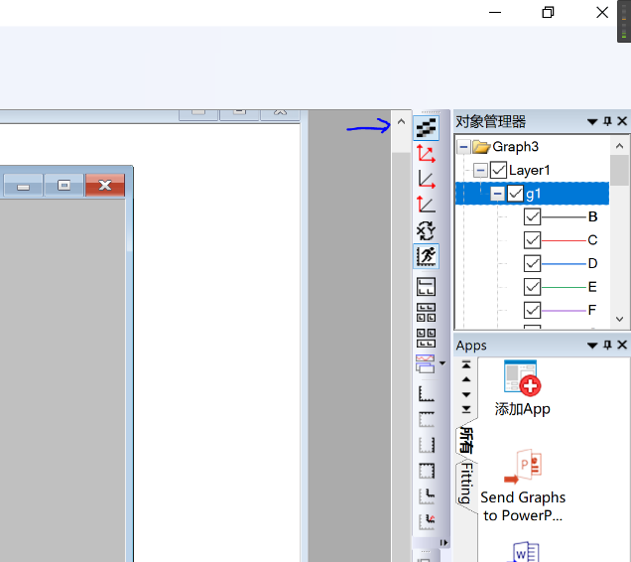This screenshot has width=631, height=562.
Task: Collapse the g1 group node
Action: click(x=497, y=194)
